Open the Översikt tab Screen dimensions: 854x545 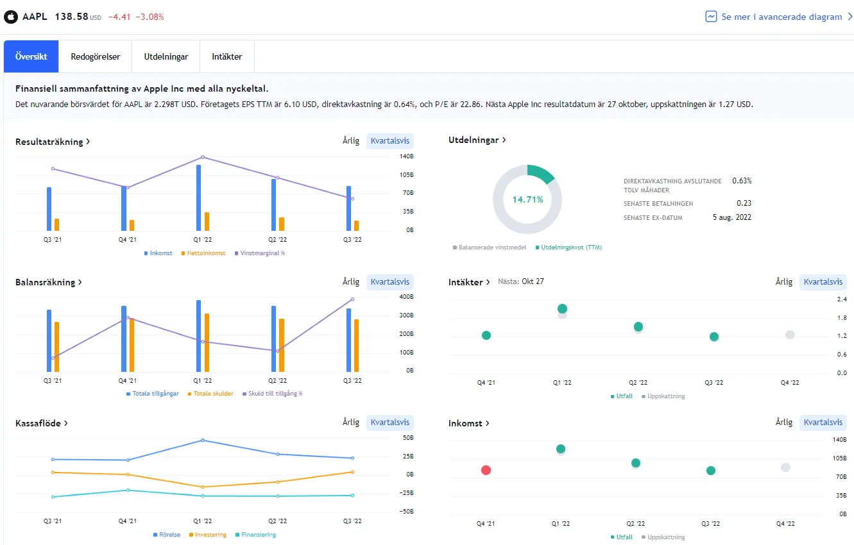coord(31,56)
